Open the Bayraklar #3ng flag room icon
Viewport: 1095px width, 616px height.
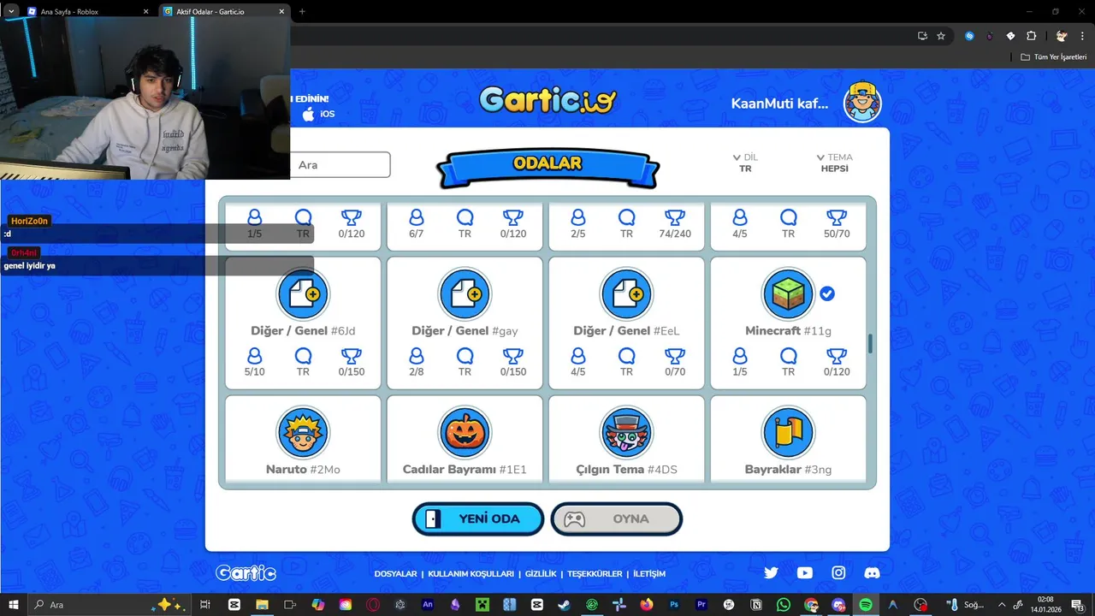788,432
